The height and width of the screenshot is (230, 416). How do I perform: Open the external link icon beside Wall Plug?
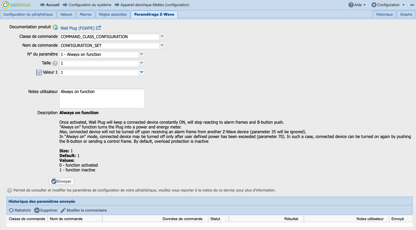99,28
